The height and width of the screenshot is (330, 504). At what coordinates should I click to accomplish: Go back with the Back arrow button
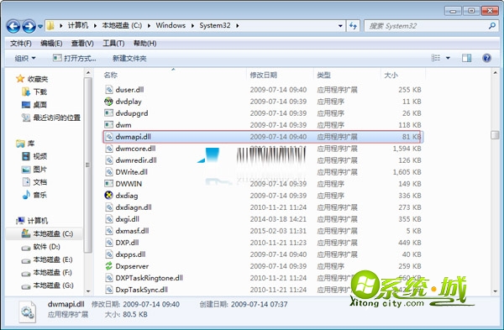tap(13, 26)
